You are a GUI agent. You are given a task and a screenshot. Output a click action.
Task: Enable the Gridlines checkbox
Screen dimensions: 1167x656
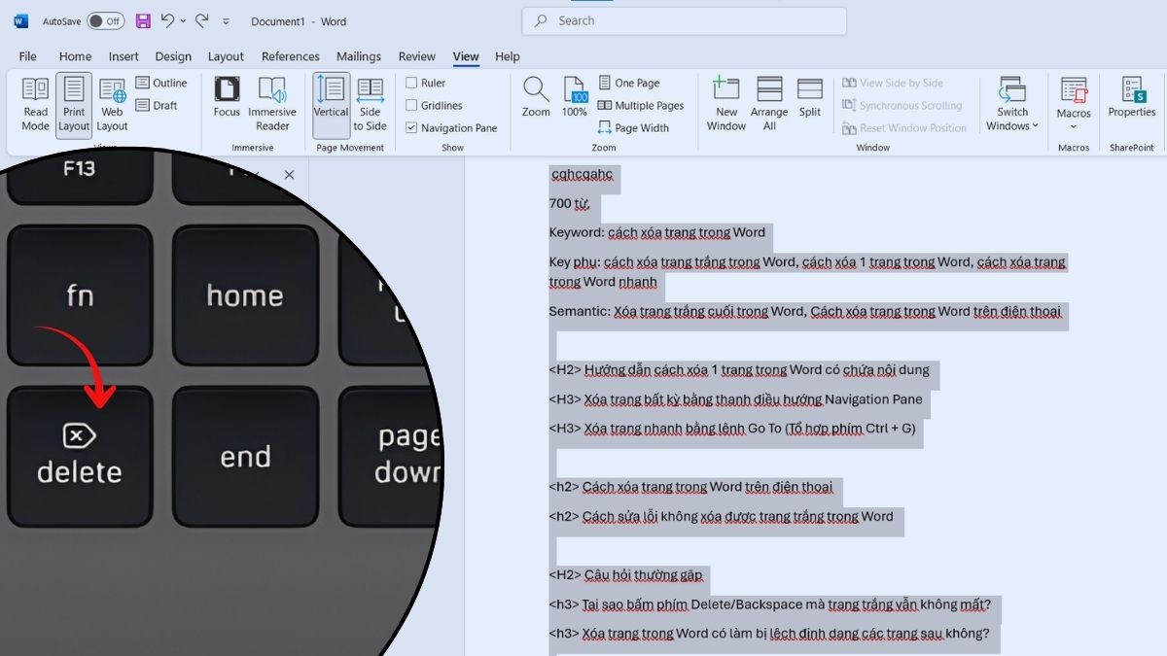click(x=411, y=105)
